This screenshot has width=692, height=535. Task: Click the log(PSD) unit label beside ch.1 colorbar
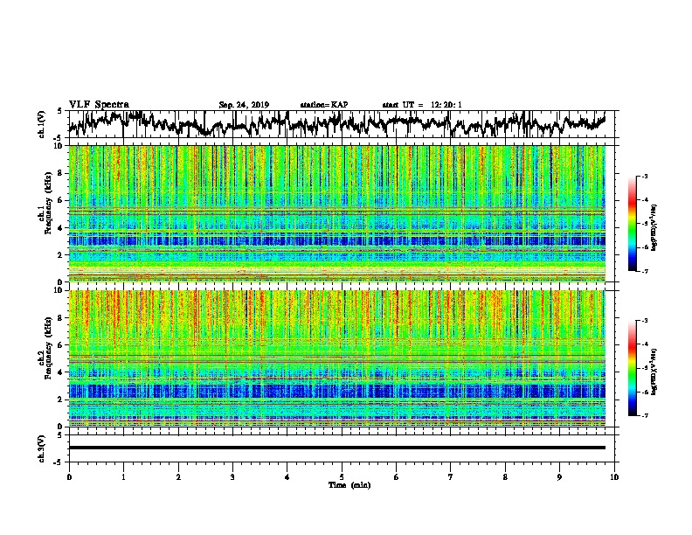coord(654,227)
